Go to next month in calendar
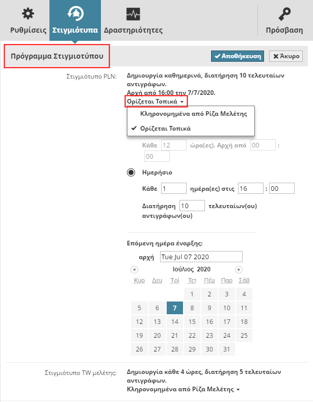Viewport: 313px width, 402px height. coord(239,269)
